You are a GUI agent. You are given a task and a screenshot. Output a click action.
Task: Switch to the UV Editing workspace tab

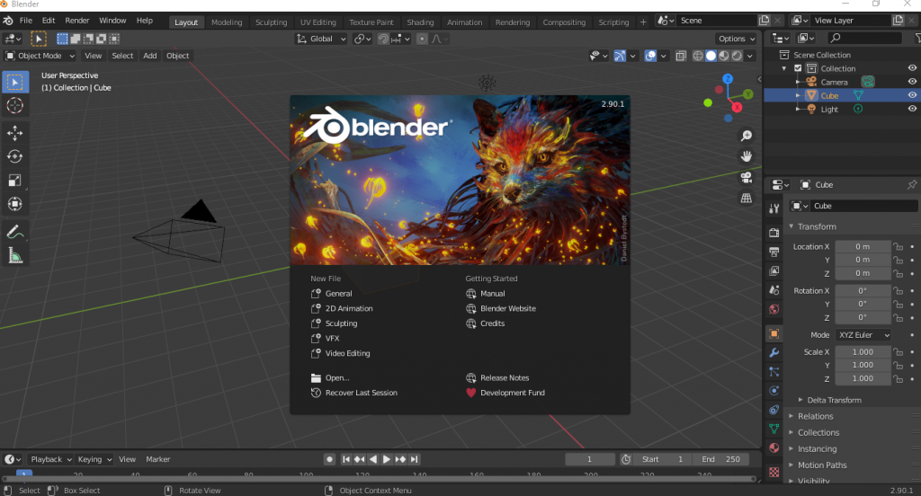click(318, 22)
